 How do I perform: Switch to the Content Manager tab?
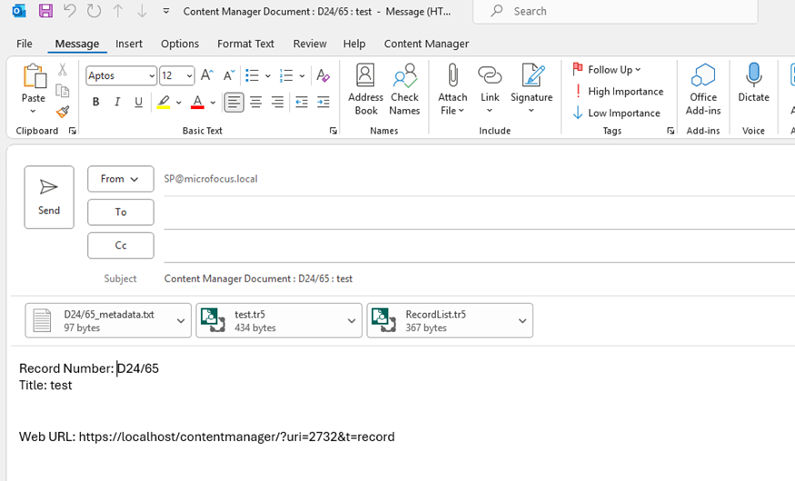(x=426, y=44)
